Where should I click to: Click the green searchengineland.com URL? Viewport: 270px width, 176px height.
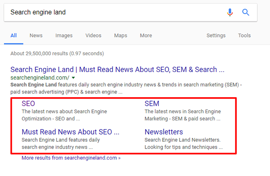point(39,78)
